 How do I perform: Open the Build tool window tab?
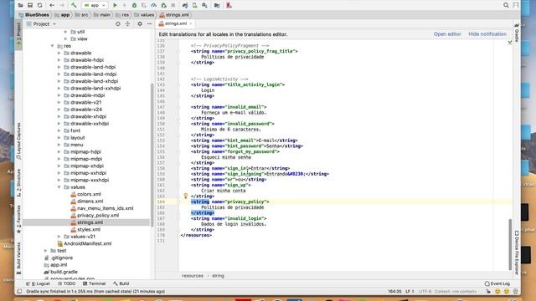point(121,283)
